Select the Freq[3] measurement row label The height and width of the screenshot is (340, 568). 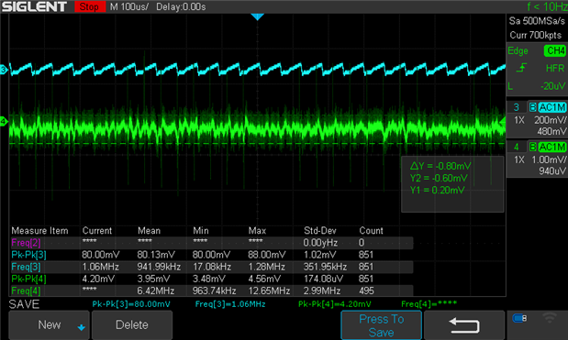[x=26, y=267]
